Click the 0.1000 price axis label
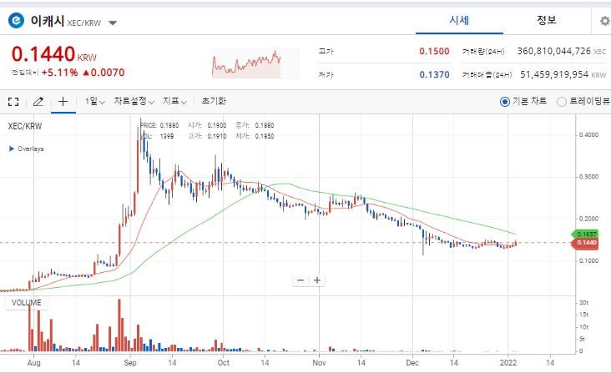The width and height of the screenshot is (611, 373). tap(588, 260)
